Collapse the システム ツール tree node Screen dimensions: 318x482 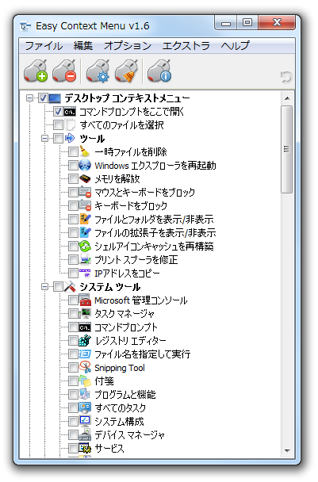[44, 287]
